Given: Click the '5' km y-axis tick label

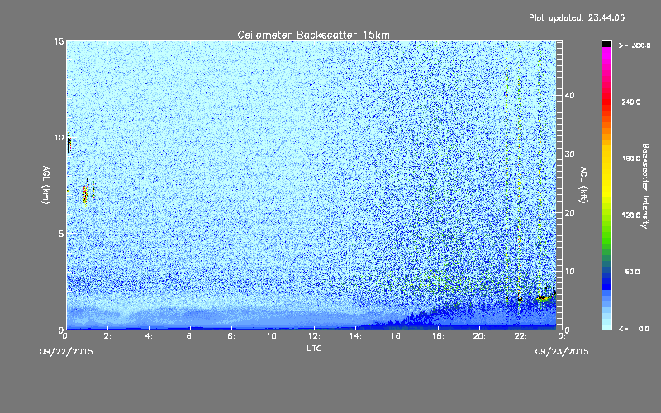Looking at the screenshot, I should tap(60, 234).
